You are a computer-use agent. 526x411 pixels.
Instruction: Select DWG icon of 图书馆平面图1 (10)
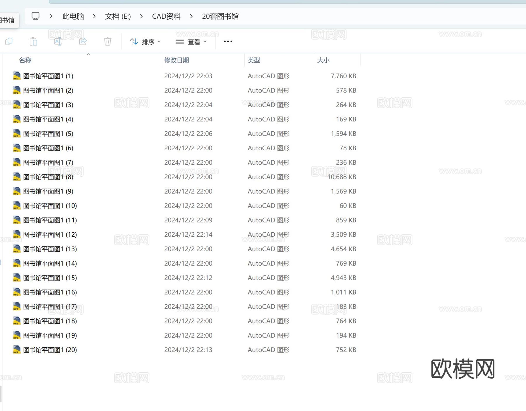[x=17, y=206]
